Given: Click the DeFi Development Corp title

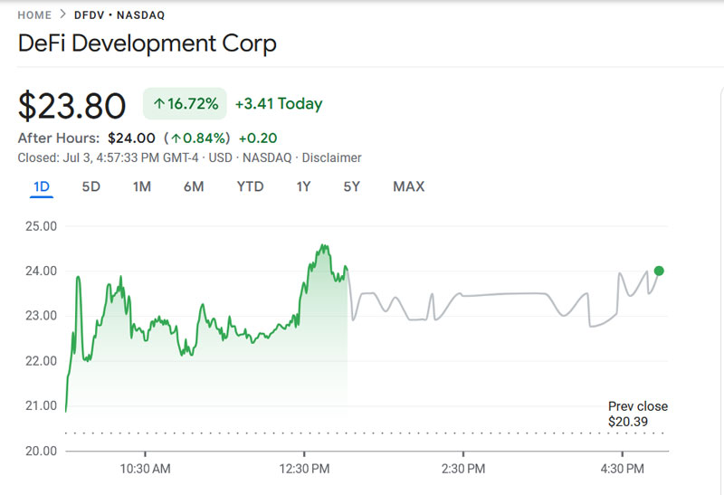Looking at the screenshot, I should [x=148, y=43].
